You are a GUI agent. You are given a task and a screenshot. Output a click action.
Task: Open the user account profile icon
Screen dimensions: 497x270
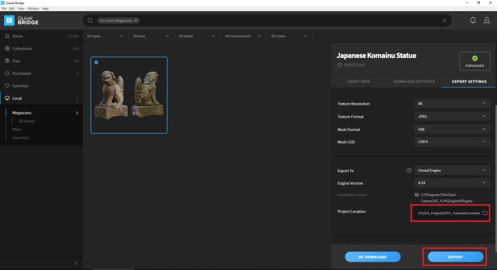[487, 20]
